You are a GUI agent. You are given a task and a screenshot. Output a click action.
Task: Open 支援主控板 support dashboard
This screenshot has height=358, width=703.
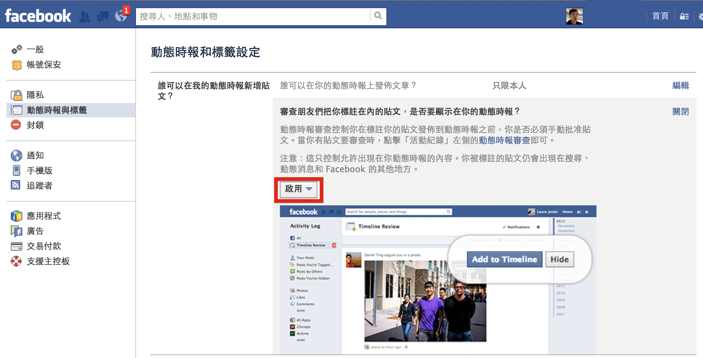[x=48, y=261]
